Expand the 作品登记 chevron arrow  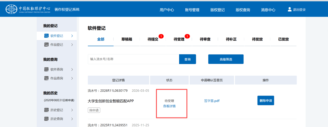pos(72,45)
